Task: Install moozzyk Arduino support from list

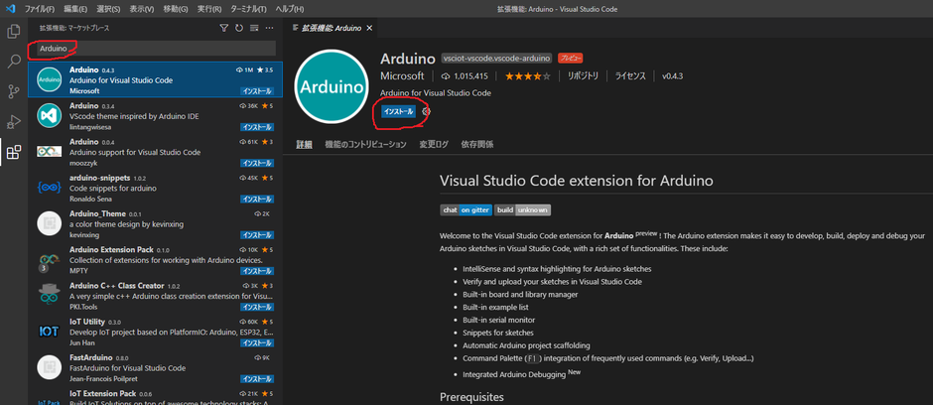Action: point(257,163)
